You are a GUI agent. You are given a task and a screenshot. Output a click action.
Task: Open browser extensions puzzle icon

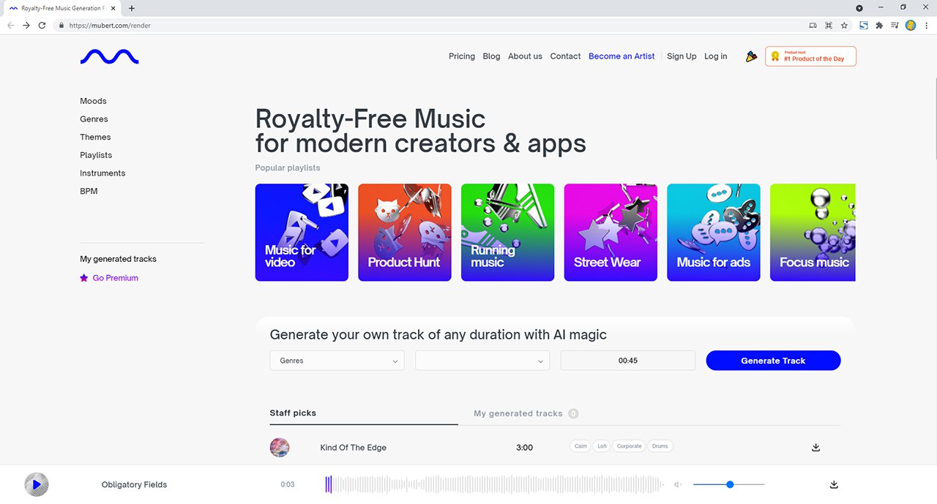point(879,25)
